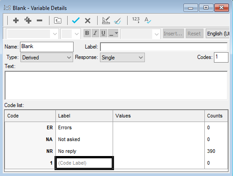Select the No reply label cell

pyautogui.click(x=84, y=151)
